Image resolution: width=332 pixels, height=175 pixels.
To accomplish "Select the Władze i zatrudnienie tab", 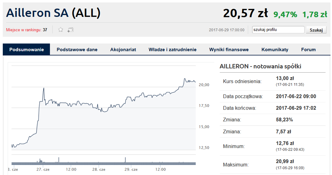I will point(172,49).
